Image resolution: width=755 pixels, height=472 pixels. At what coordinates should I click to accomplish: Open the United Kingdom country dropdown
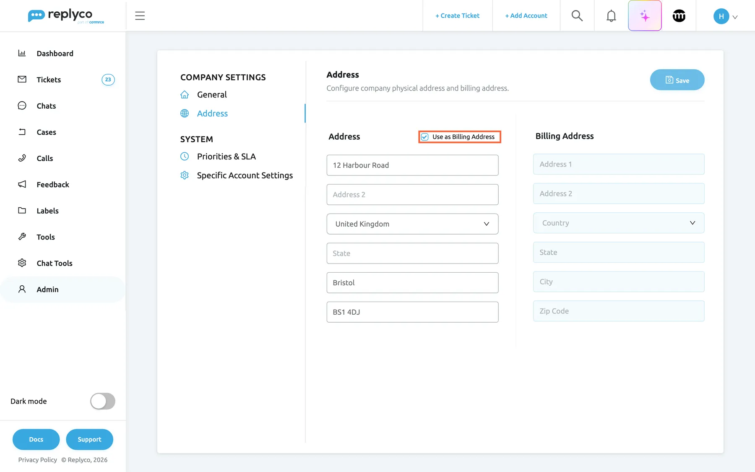pyautogui.click(x=412, y=224)
